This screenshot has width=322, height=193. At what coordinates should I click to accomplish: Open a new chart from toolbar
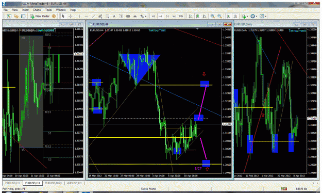pos(9,16)
